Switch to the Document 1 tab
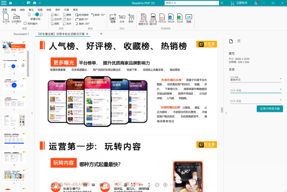Image resolution: width=287 pixels, height=192 pixels. (x=21, y=34)
